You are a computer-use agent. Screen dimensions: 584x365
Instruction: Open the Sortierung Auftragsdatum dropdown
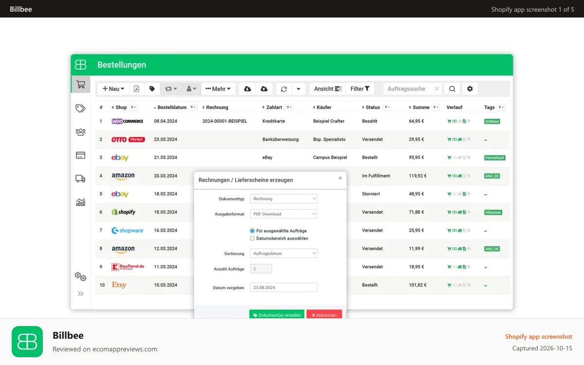tap(284, 253)
